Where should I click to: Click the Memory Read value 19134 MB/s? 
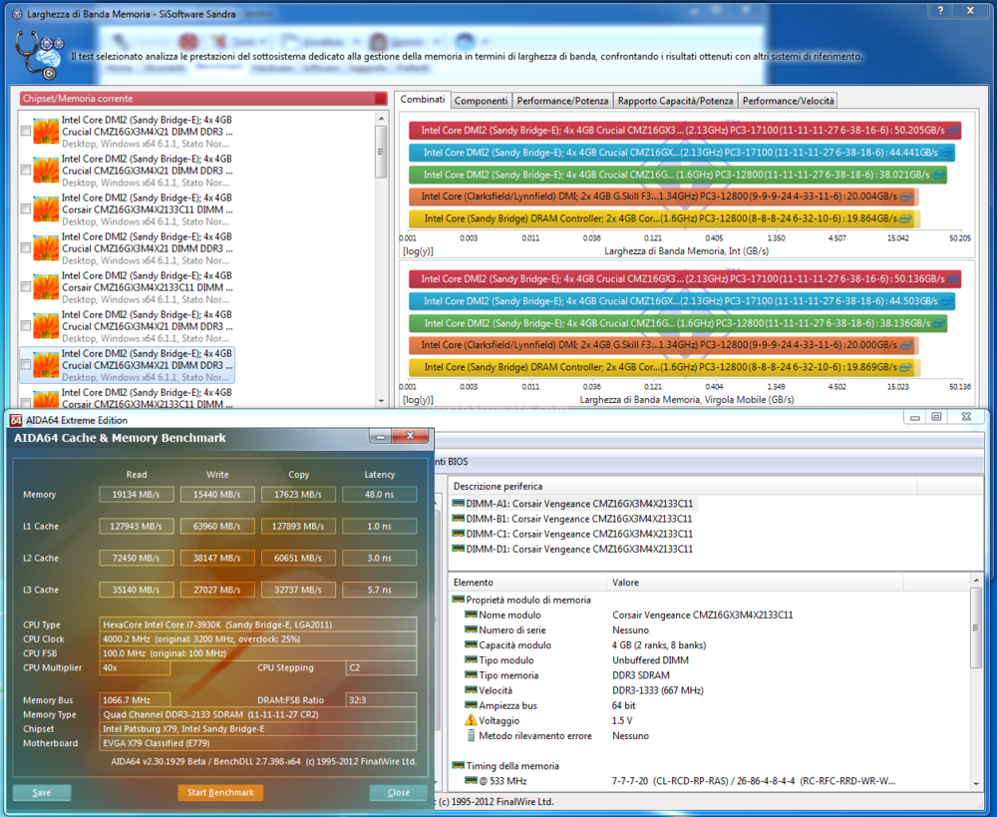[136, 495]
